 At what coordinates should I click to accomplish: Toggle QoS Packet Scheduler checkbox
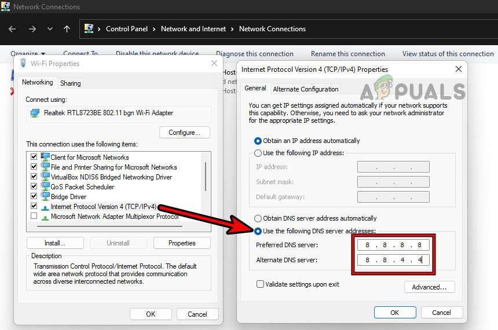(34, 186)
